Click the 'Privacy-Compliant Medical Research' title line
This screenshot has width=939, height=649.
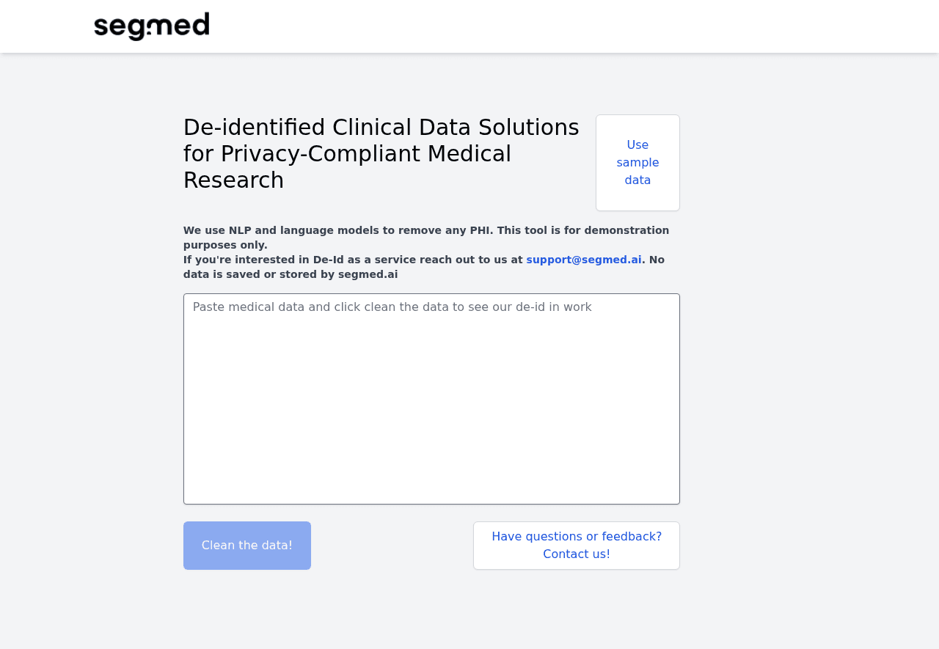(x=347, y=154)
